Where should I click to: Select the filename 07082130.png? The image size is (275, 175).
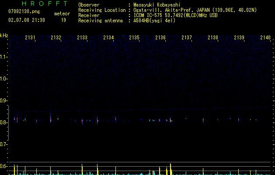[x=24, y=12]
